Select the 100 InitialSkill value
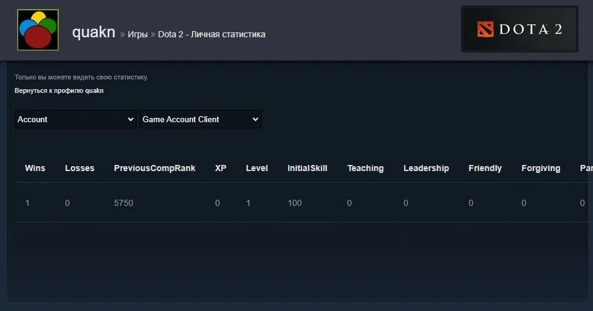The height and width of the screenshot is (311, 593). [295, 203]
